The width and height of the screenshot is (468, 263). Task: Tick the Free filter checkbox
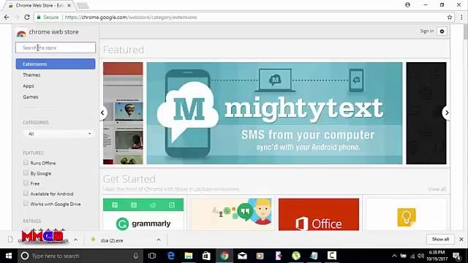click(26, 183)
